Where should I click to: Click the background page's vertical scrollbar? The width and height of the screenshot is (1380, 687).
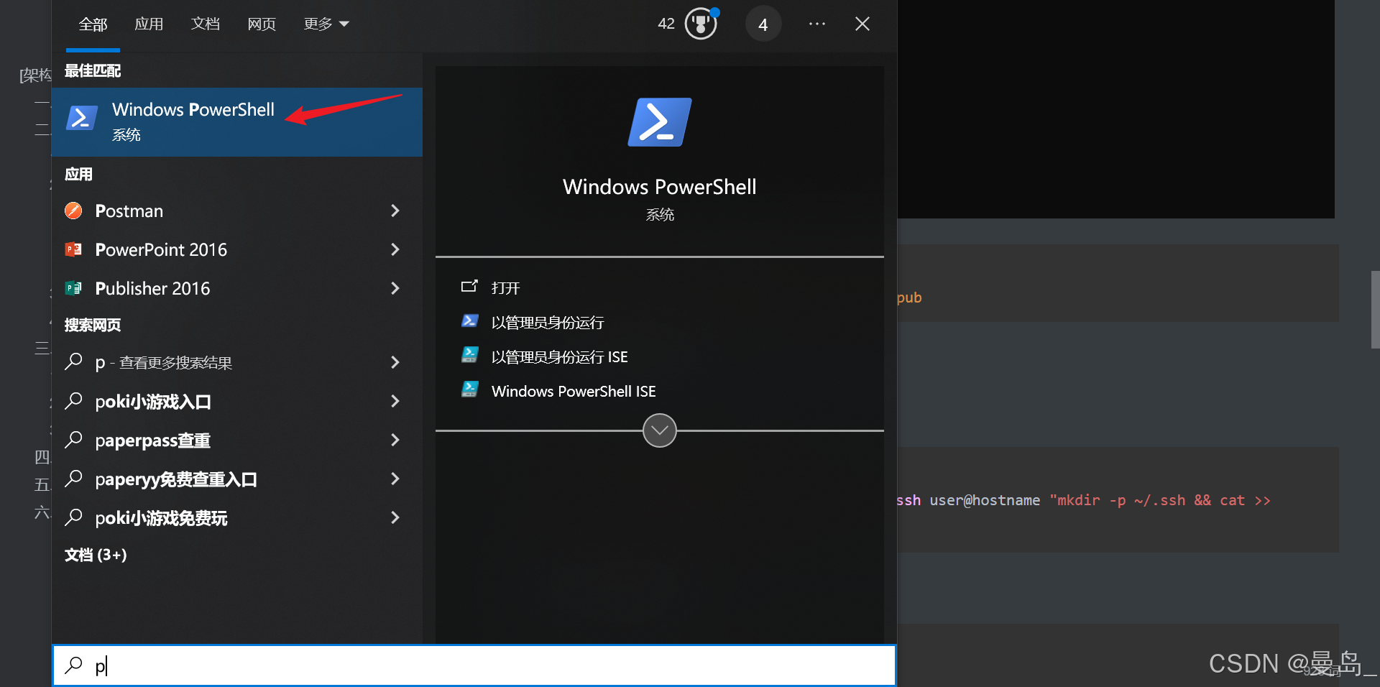pyautogui.click(x=1375, y=309)
